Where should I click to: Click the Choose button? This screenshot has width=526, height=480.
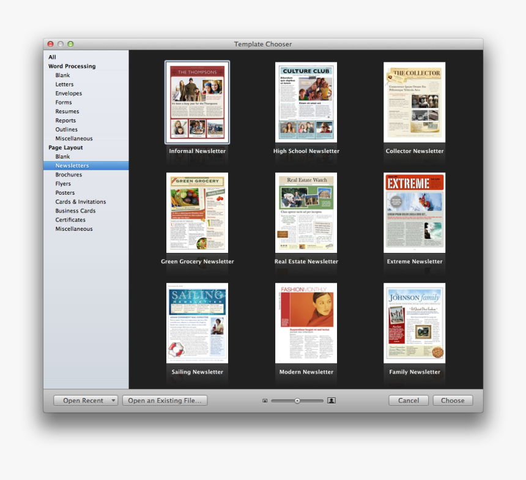pyautogui.click(x=453, y=400)
